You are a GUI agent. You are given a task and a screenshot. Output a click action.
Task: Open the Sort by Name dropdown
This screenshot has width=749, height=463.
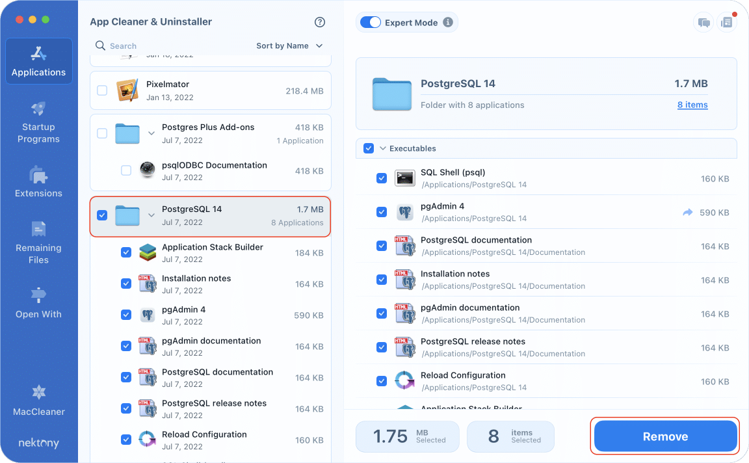289,46
